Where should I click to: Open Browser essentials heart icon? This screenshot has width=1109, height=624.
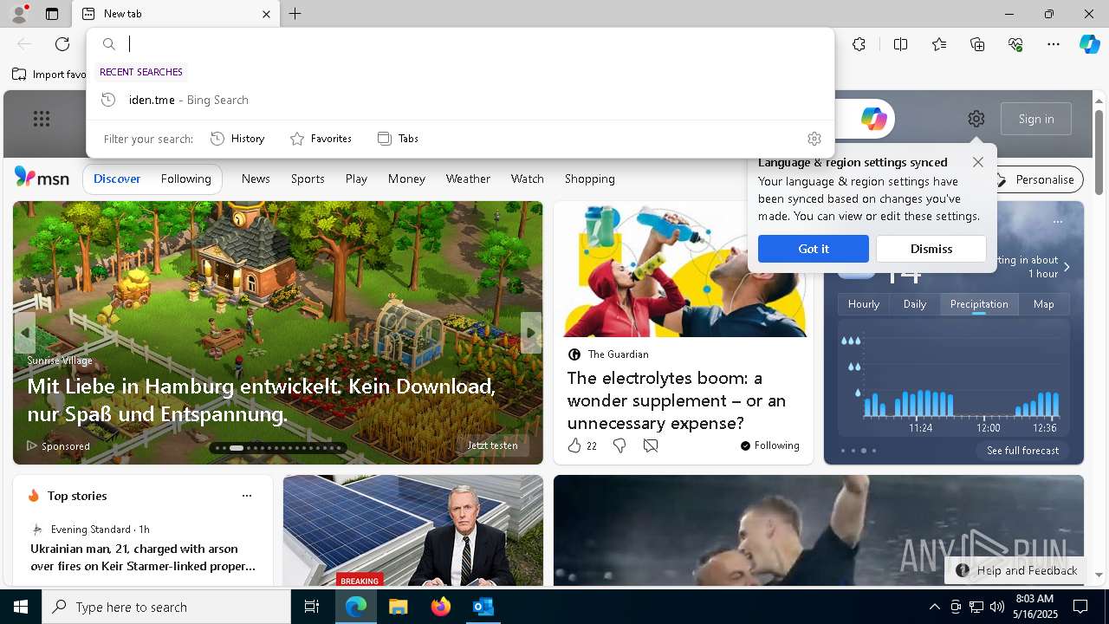(1015, 44)
